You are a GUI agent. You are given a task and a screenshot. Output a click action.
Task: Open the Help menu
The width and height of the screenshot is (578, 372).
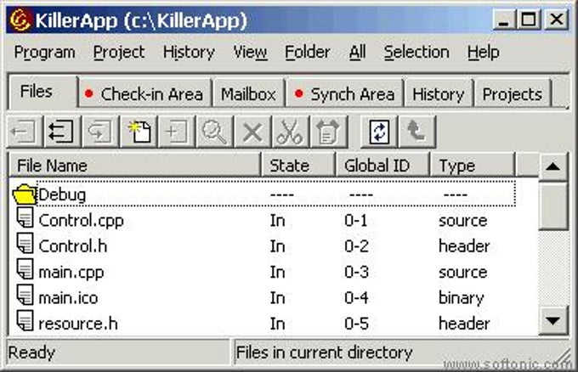(484, 53)
